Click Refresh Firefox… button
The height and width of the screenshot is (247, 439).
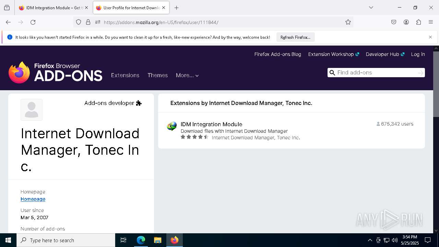pos(295,37)
